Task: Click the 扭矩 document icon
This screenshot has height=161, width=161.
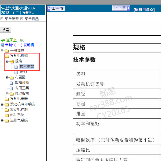Action: [x=16, y=72]
